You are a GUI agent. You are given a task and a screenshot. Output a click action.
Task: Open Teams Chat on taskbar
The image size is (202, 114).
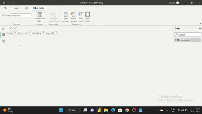pos(92,110)
